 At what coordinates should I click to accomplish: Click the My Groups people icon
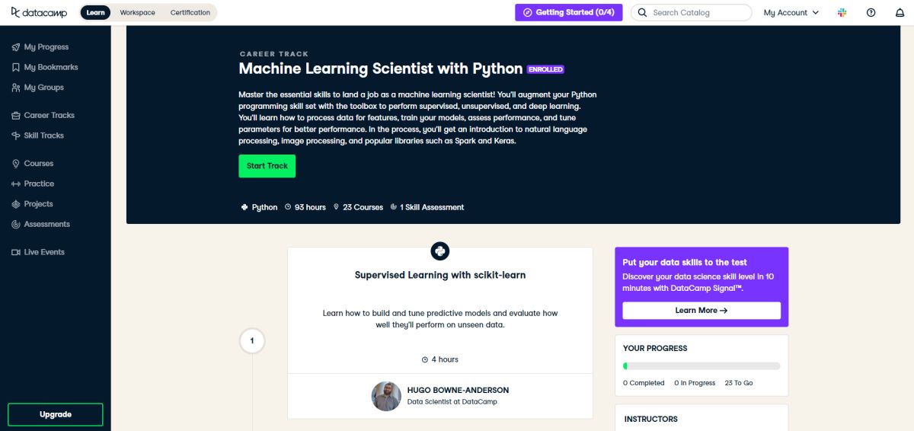tap(16, 88)
